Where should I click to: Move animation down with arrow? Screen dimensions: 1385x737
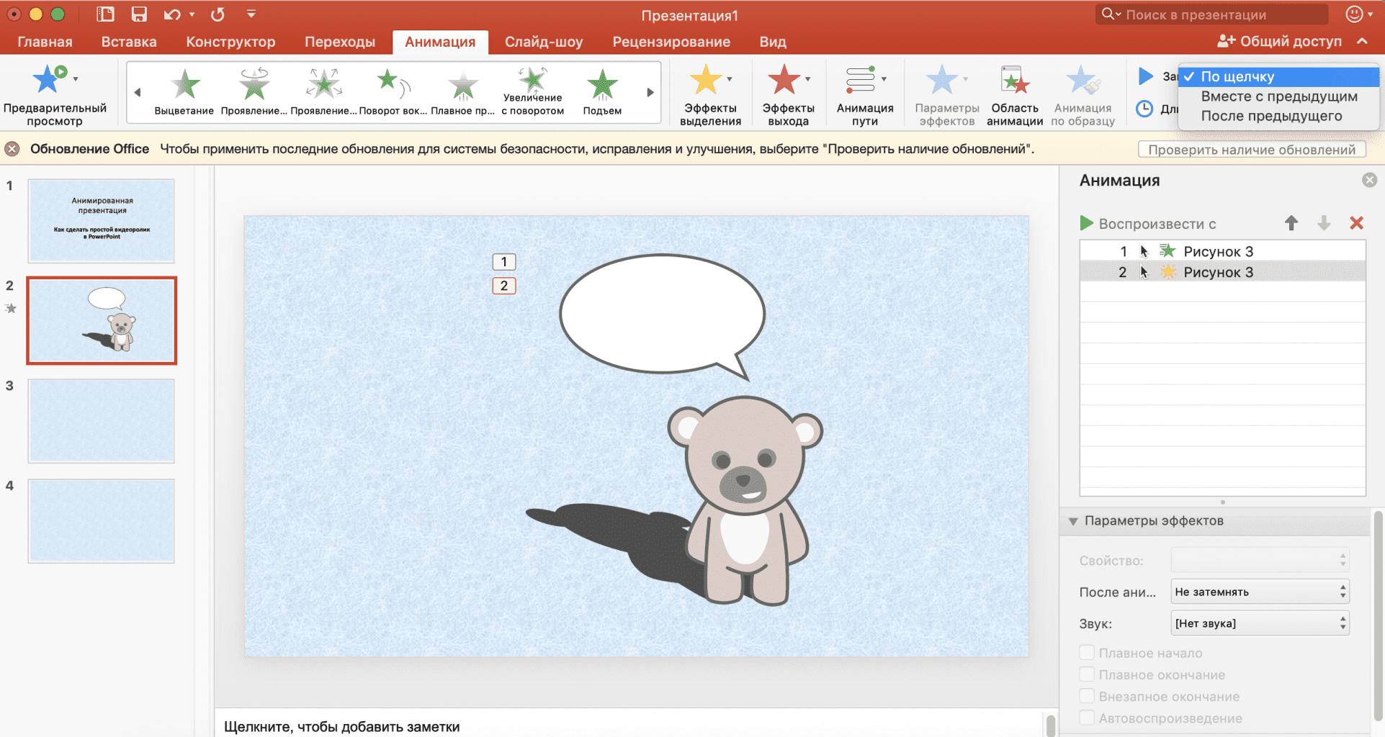[x=1324, y=223]
